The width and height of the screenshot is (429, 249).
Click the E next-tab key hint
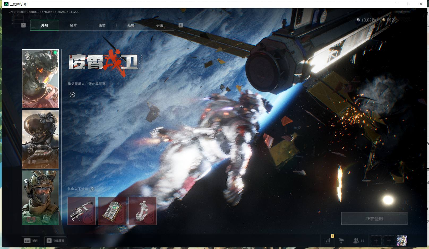point(181,25)
